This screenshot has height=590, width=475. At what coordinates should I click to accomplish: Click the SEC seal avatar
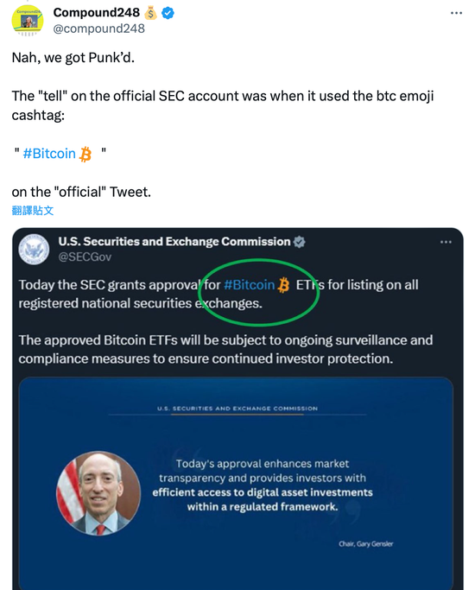[x=34, y=250]
